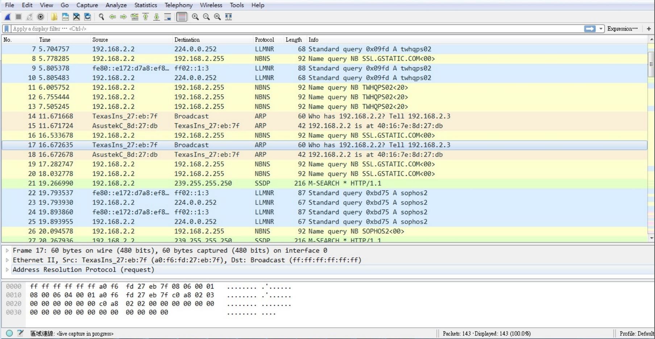Image resolution: width=655 pixels, height=339 pixels.
Task: Click the start capture shark fin icon
Action: (8, 17)
